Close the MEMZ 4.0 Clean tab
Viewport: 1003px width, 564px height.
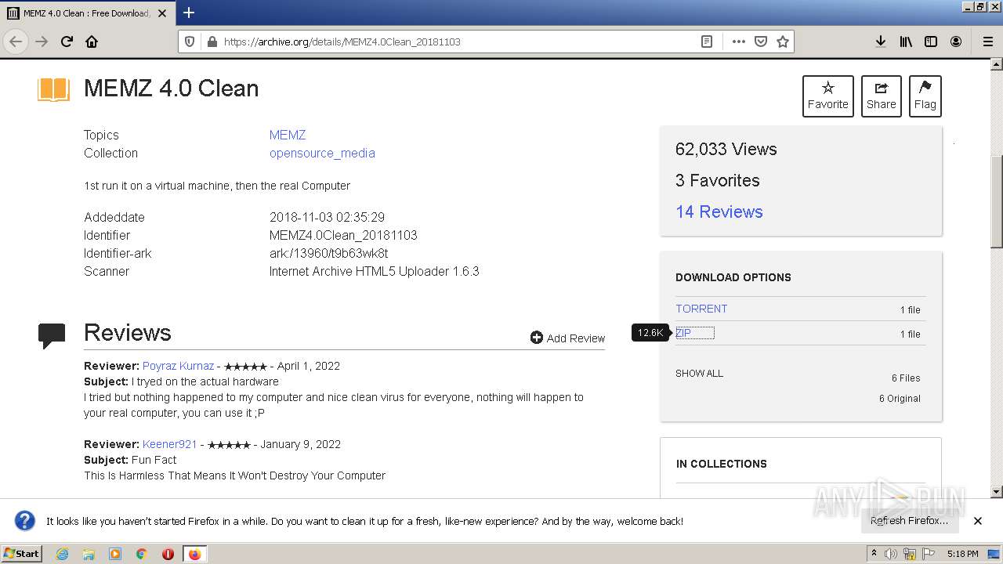[162, 13]
